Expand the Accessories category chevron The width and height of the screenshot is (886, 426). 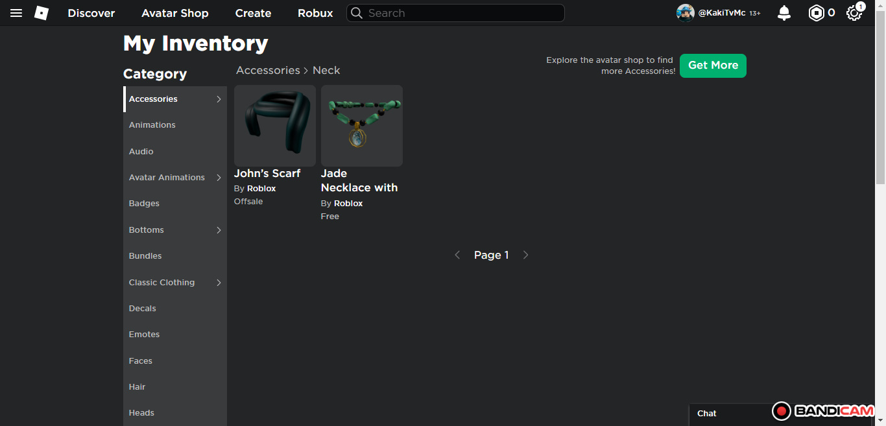219,99
